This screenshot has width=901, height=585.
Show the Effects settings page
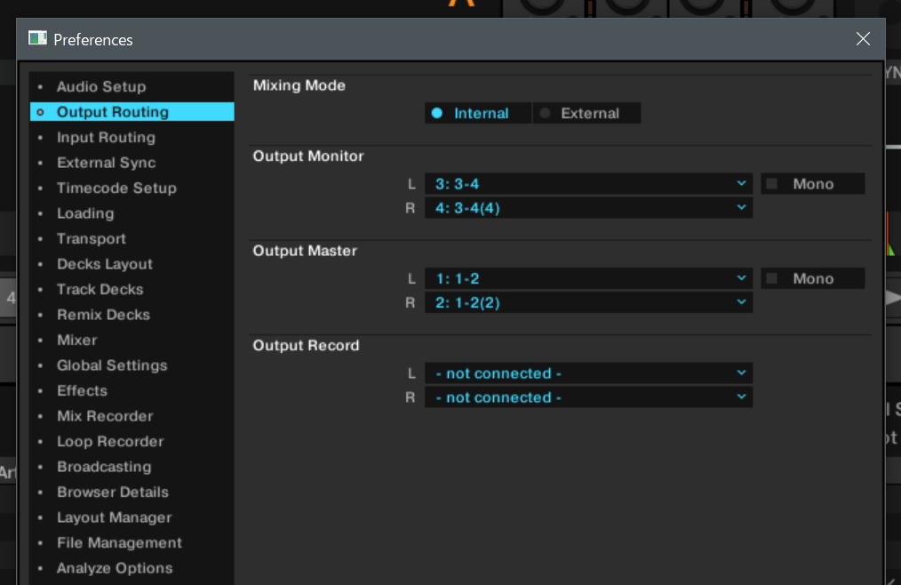point(82,391)
